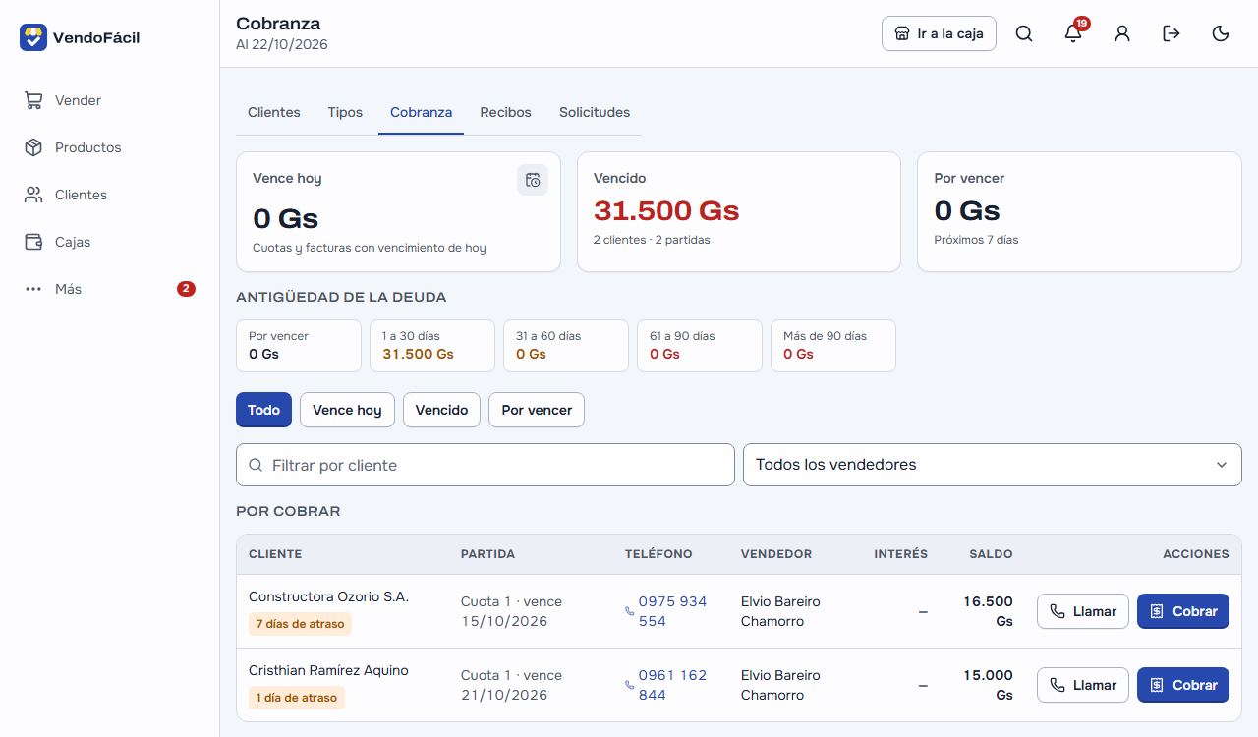1258x737 pixels.
Task: Click the logout arrow icon
Action: point(1172,33)
